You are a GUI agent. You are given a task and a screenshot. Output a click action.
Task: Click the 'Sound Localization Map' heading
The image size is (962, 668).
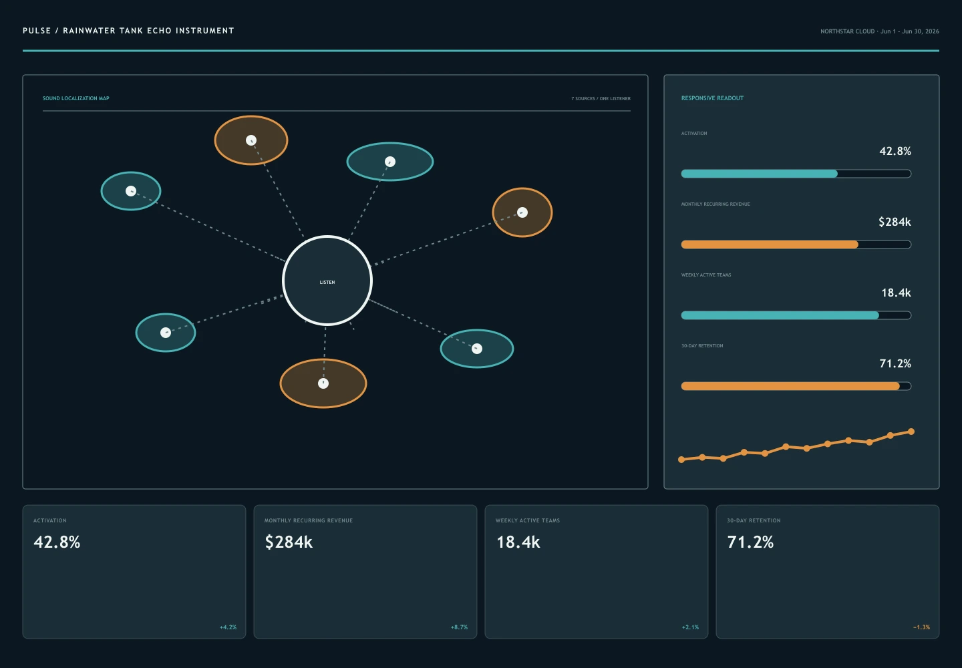[x=76, y=98]
